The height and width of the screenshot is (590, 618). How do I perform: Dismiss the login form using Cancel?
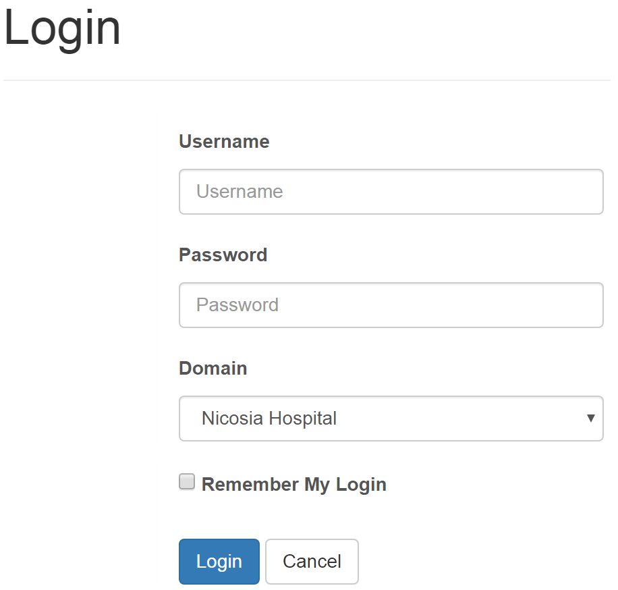click(x=312, y=562)
